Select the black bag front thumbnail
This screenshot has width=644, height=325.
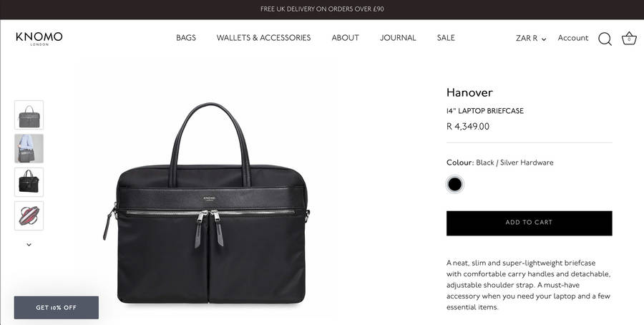click(29, 182)
